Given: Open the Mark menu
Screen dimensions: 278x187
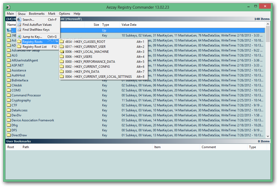Looking at the screenshot, I should 52,14.
